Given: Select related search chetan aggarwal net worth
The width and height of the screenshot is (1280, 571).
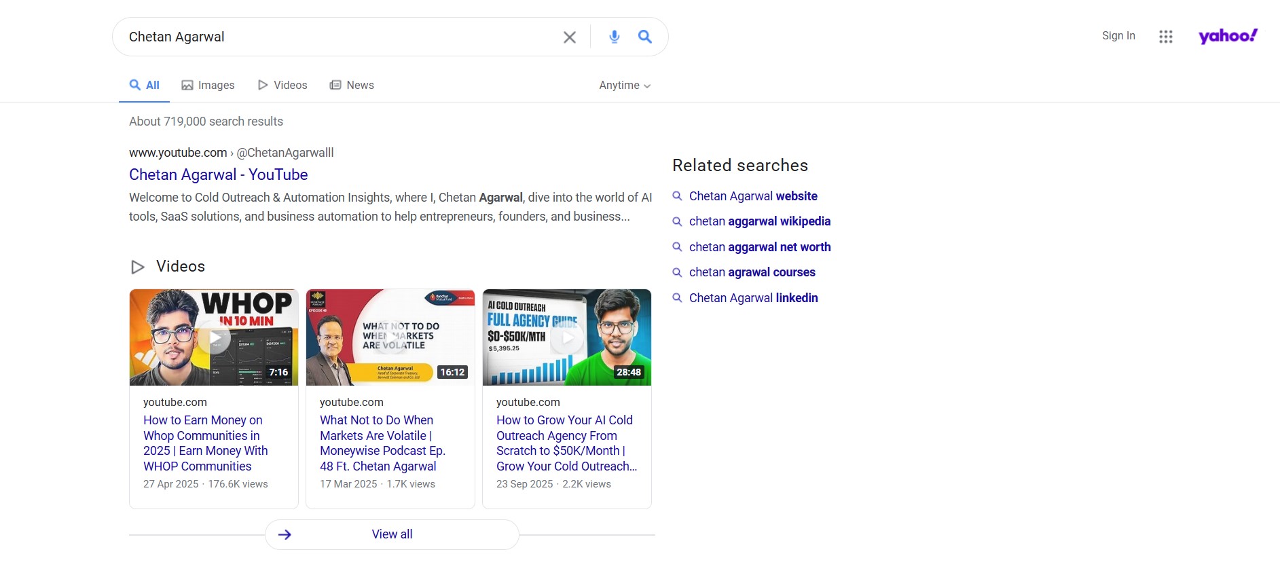Looking at the screenshot, I should [x=760, y=247].
